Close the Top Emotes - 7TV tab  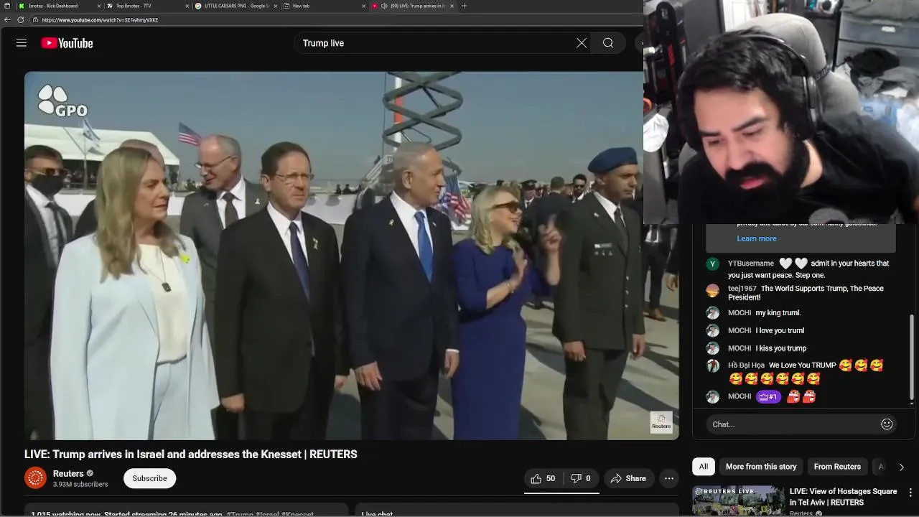(187, 6)
